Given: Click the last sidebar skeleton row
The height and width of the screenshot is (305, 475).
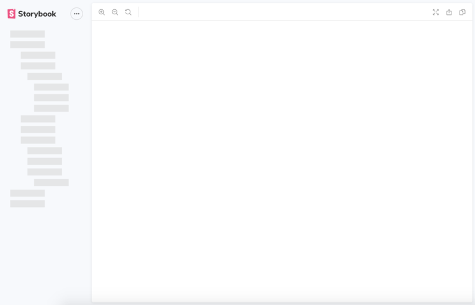Looking at the screenshot, I should point(27,204).
